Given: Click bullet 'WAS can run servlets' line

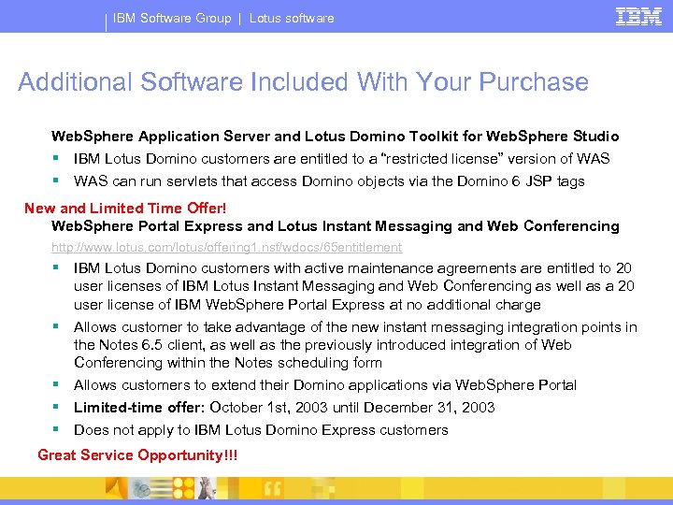Looking at the screenshot, I should (329, 181).
